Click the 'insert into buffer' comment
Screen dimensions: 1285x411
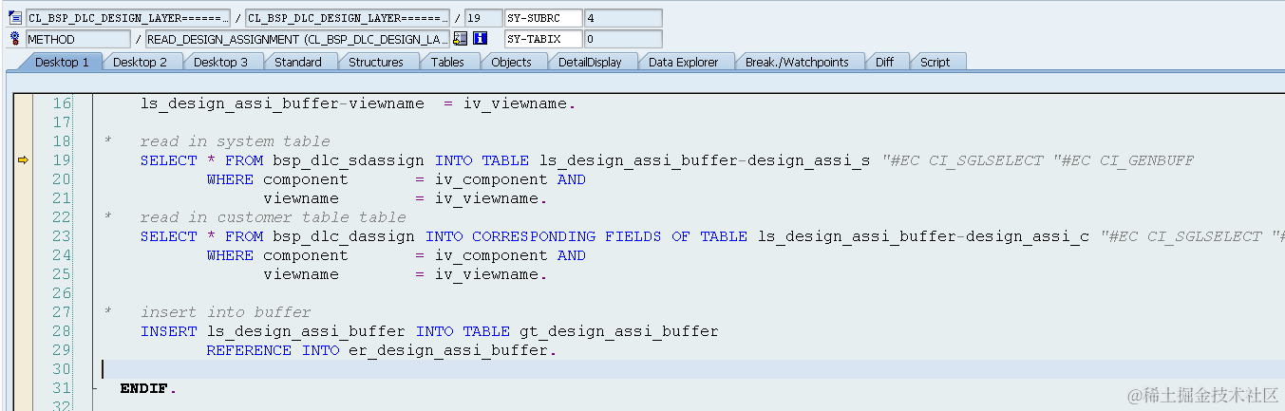coord(225,312)
